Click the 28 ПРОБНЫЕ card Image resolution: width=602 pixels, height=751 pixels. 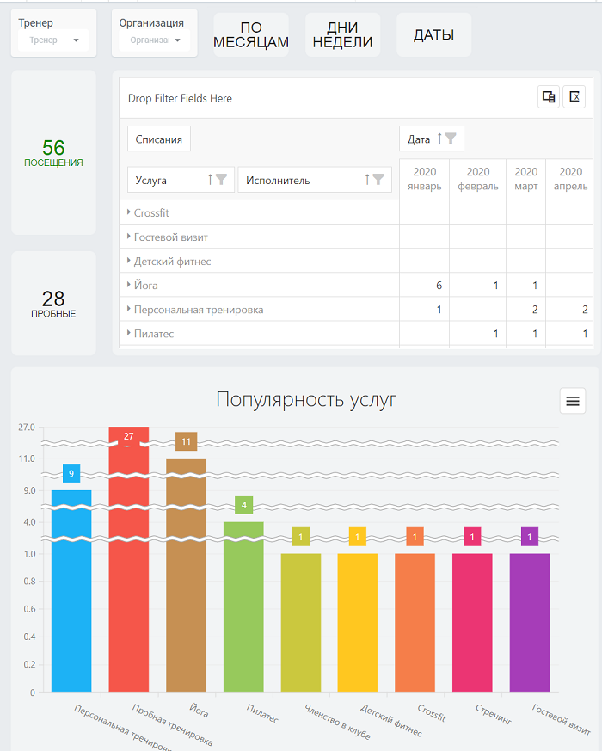(53, 303)
